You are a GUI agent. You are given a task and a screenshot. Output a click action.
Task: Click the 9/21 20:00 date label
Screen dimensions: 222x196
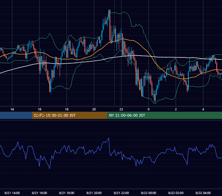click(94, 193)
